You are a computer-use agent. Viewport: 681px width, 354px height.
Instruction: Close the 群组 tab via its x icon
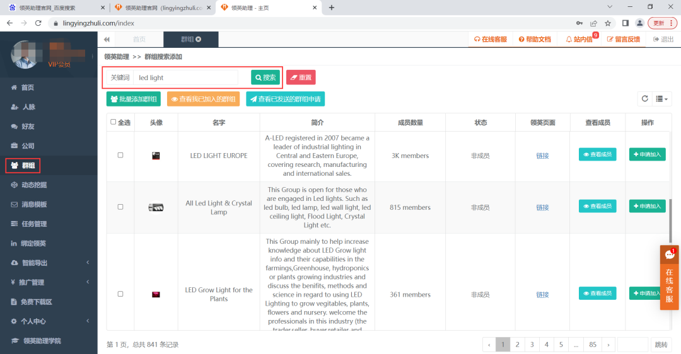click(x=199, y=39)
